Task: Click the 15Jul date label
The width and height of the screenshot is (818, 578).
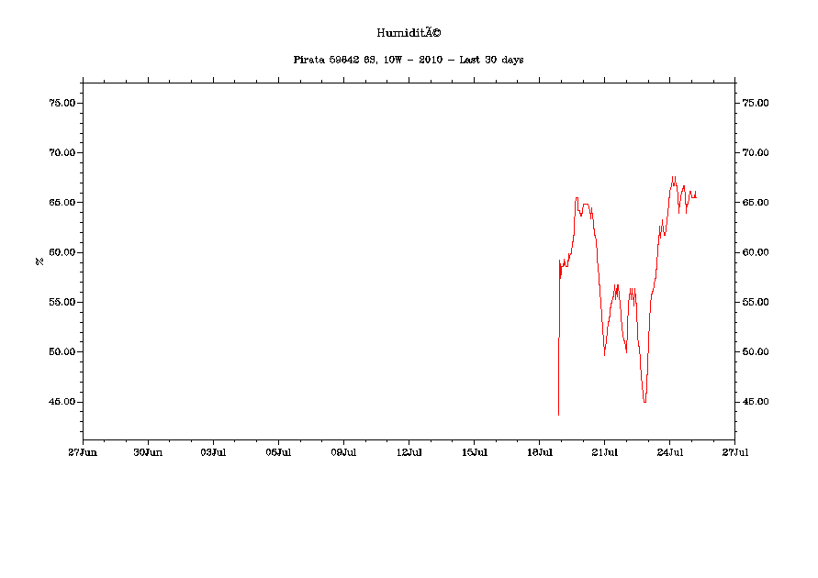Action: pyautogui.click(x=474, y=452)
